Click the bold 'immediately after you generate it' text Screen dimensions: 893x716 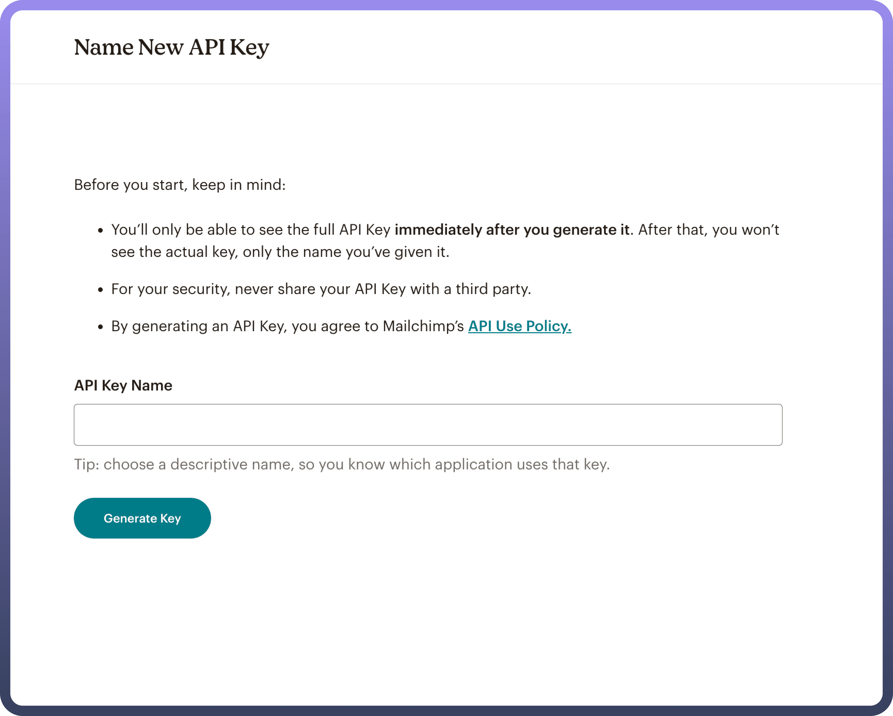pos(512,230)
